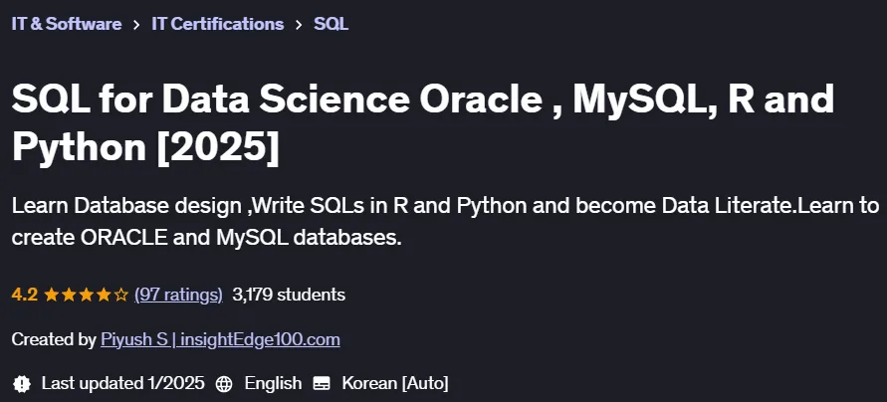Click the English language label
Image resolution: width=887 pixels, height=402 pixels.
coord(273,383)
